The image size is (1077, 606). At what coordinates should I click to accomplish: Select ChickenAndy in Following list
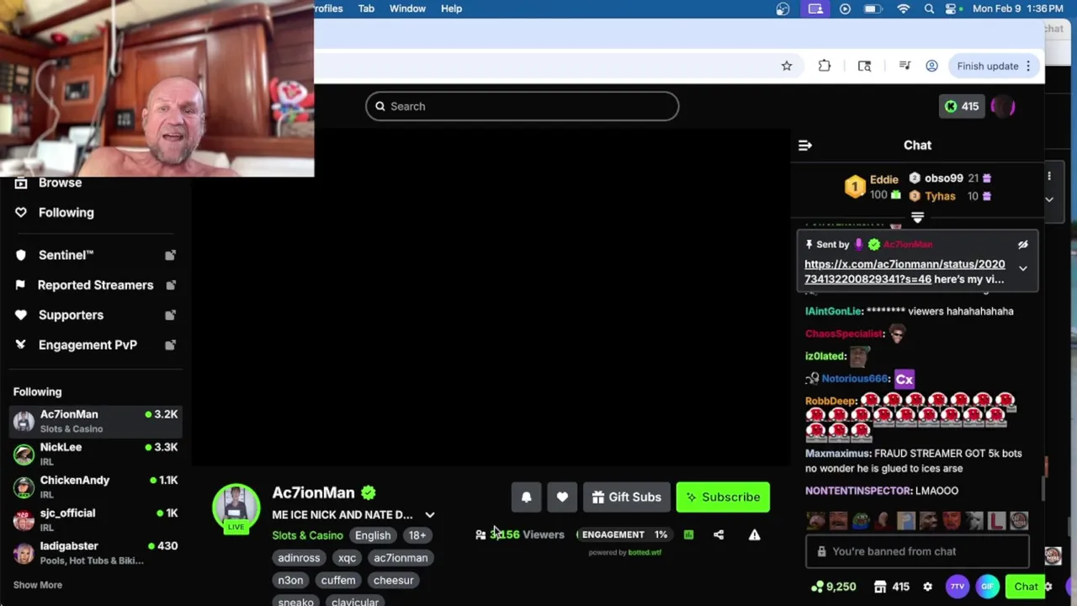click(95, 486)
